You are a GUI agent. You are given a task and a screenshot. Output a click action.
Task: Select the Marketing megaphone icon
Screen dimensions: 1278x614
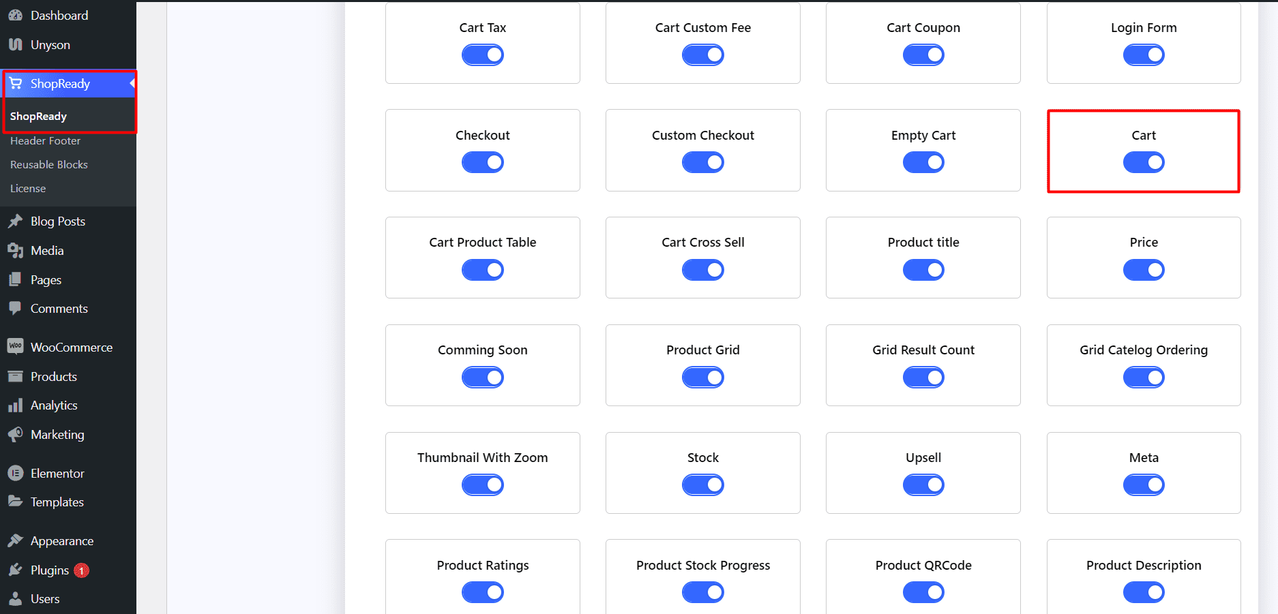(x=16, y=434)
